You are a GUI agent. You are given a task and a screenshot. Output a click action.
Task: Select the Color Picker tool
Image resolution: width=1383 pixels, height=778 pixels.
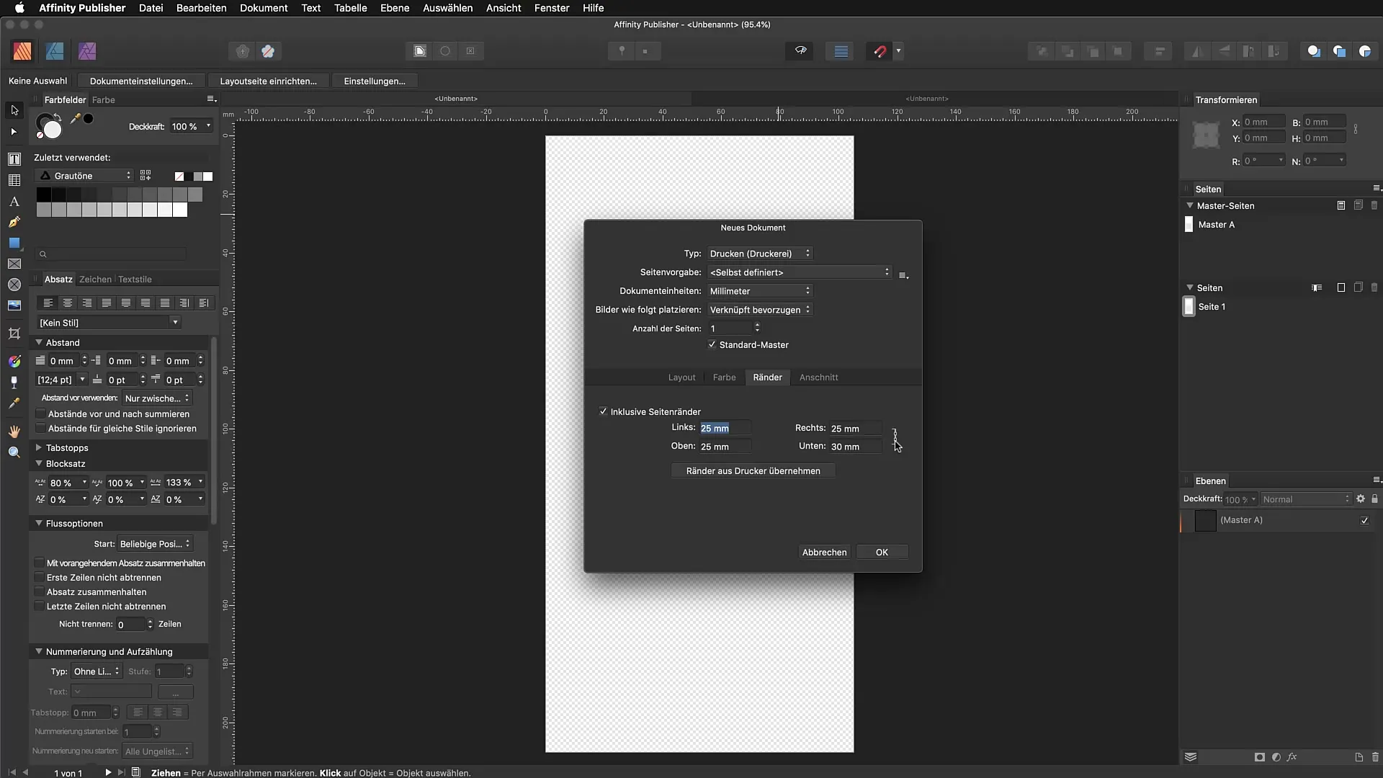(x=14, y=404)
